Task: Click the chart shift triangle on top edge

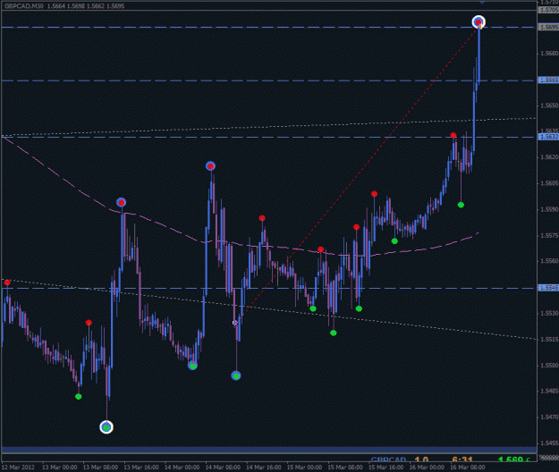Action: tap(482, 3)
